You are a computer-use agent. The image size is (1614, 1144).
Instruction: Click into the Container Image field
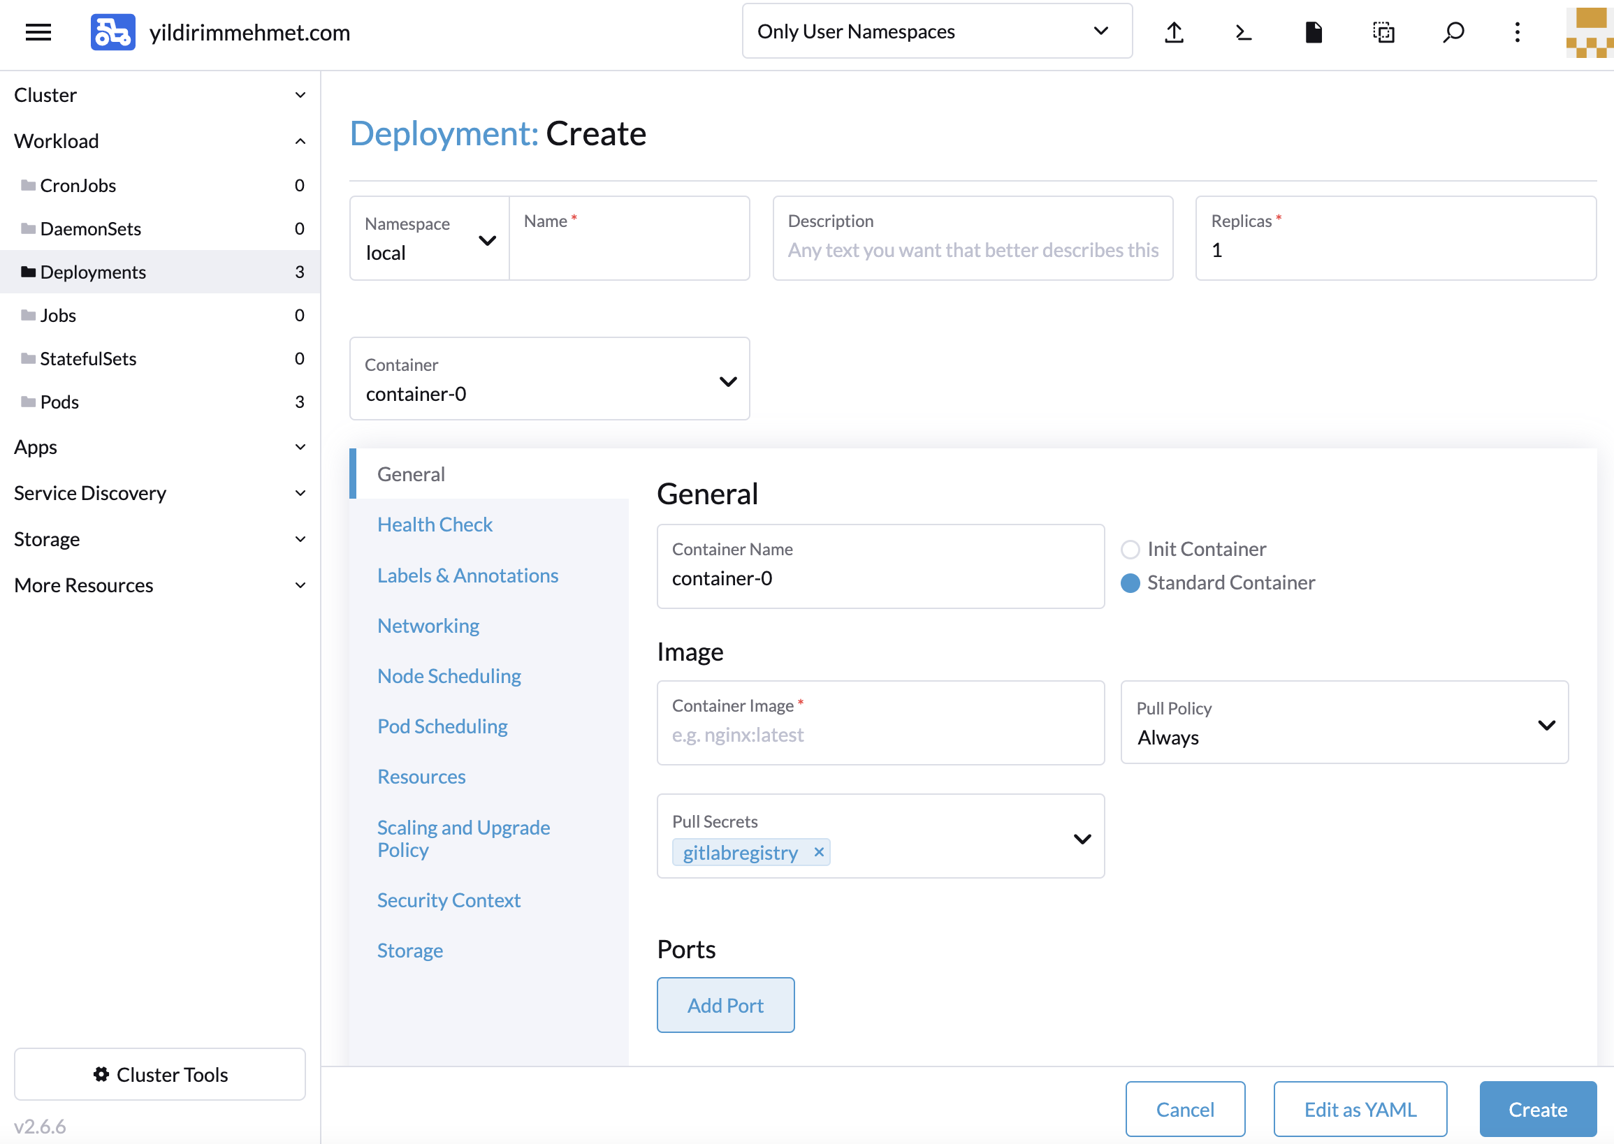coord(880,723)
